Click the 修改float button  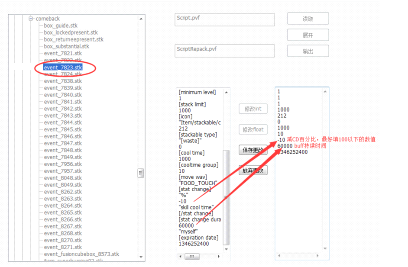(253, 129)
